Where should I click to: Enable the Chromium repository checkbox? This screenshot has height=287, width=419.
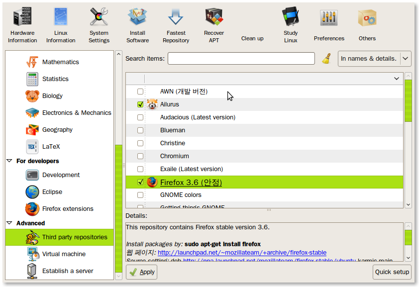click(140, 156)
